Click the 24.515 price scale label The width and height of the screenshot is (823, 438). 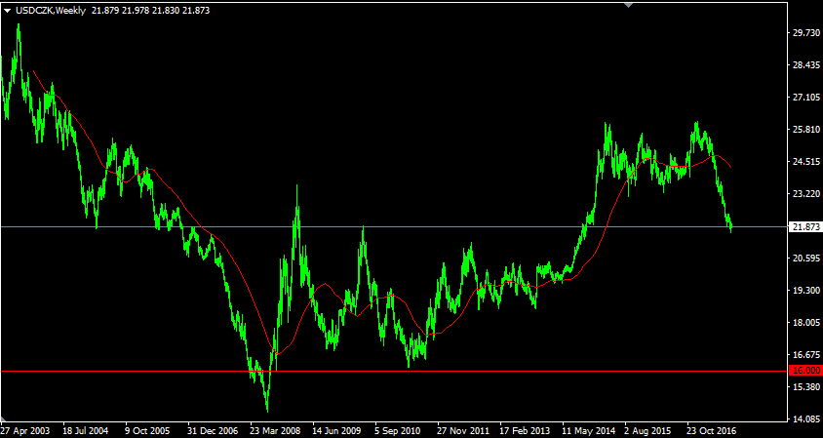point(805,161)
